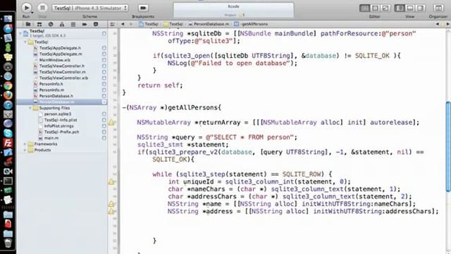Click -getAllPersons in the jump bar

(251, 24)
